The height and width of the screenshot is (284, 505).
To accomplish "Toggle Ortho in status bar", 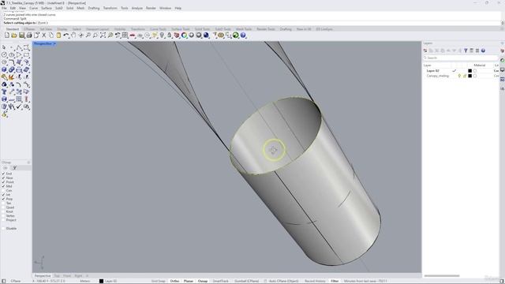I will click(x=174, y=281).
